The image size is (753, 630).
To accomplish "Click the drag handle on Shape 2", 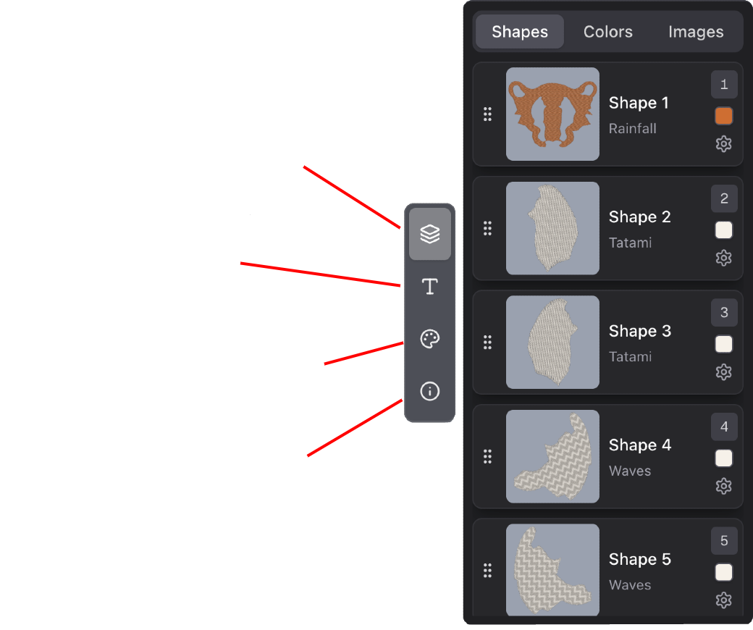I will [487, 228].
